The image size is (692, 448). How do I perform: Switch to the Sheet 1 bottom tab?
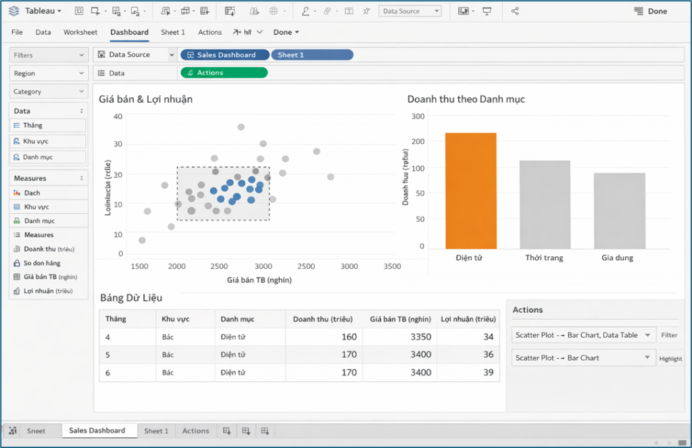coord(156,431)
